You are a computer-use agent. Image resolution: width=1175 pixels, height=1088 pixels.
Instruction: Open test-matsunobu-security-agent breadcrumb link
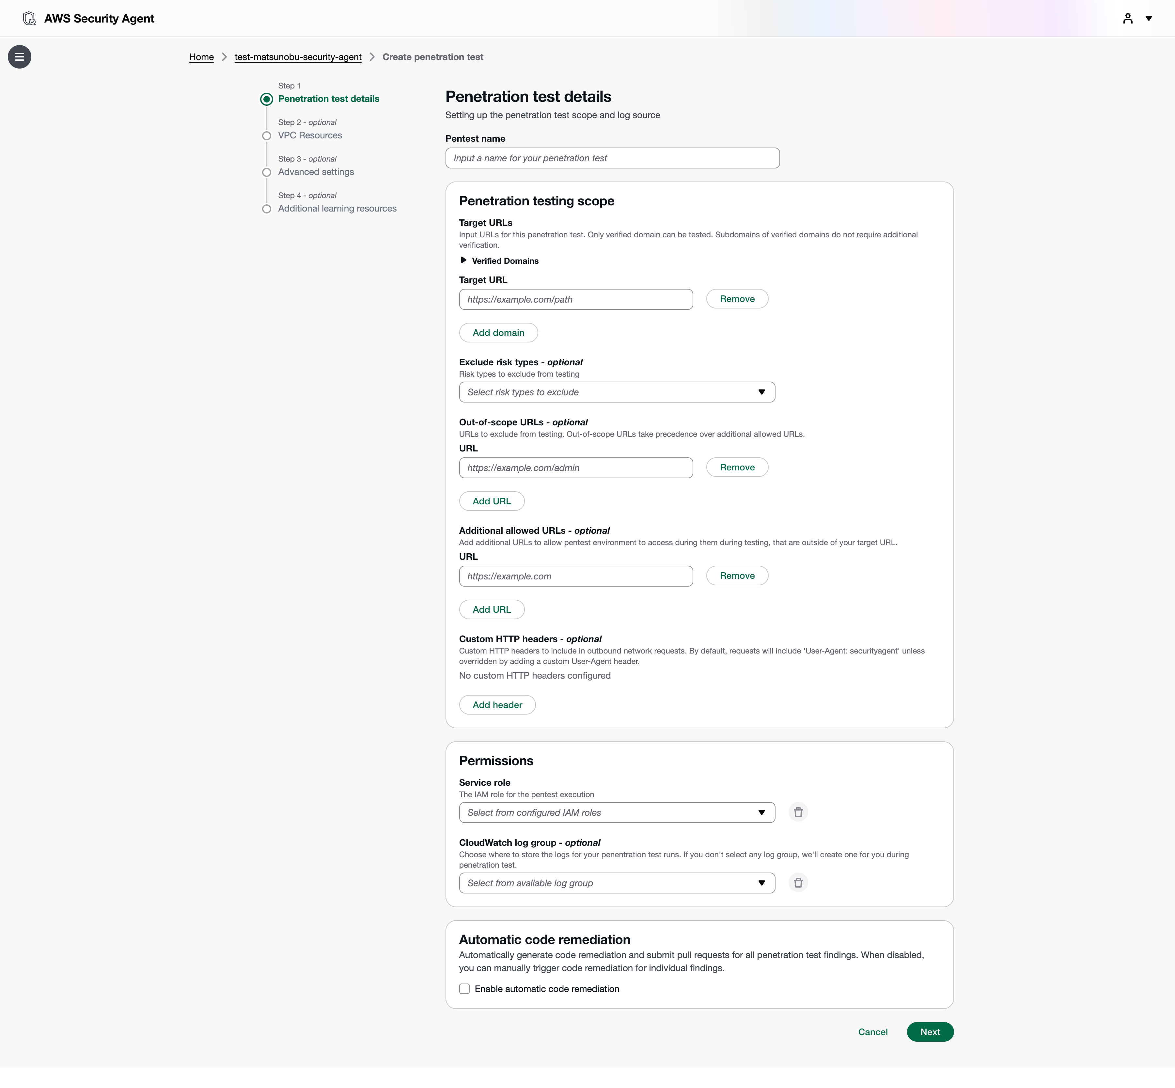(298, 57)
